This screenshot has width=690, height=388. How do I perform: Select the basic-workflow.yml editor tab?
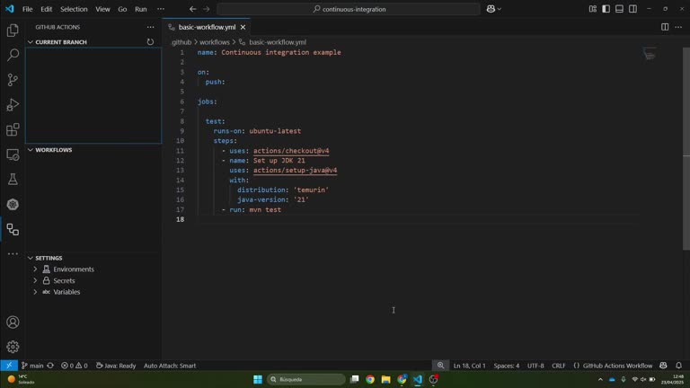[x=207, y=27]
